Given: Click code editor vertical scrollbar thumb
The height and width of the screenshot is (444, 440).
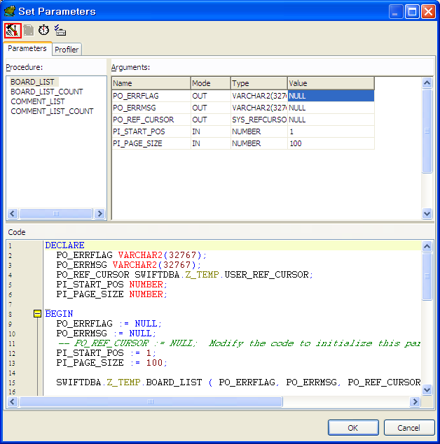Looking at the screenshot, I should 427,276.
